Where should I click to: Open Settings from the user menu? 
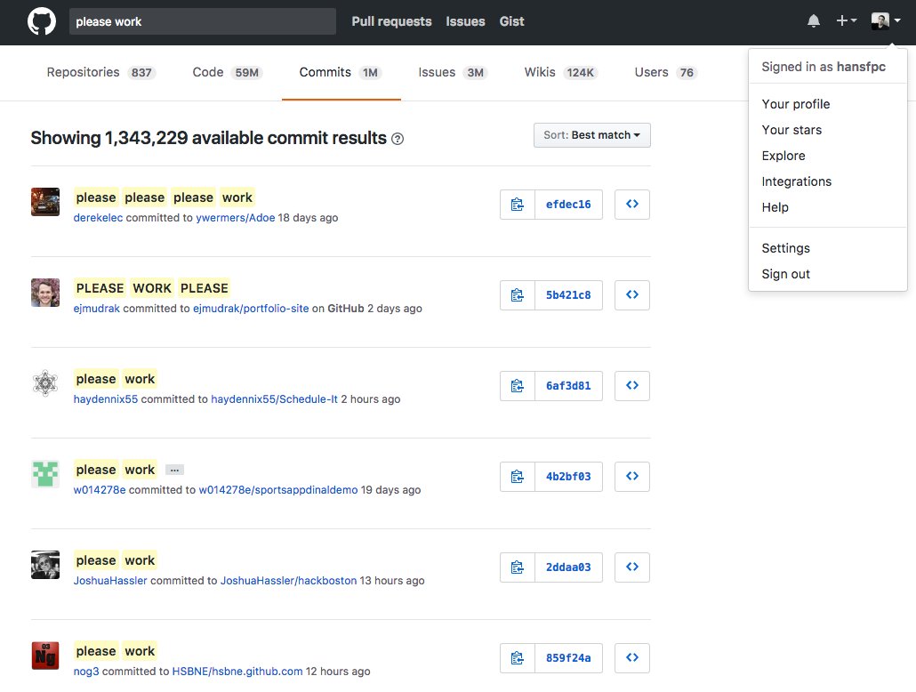[827, 248]
